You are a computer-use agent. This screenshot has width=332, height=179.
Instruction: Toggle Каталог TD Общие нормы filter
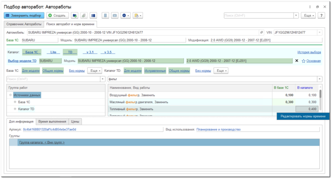click(179, 71)
